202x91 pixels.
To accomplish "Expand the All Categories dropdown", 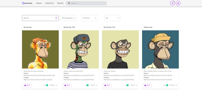I will [x=68, y=18].
